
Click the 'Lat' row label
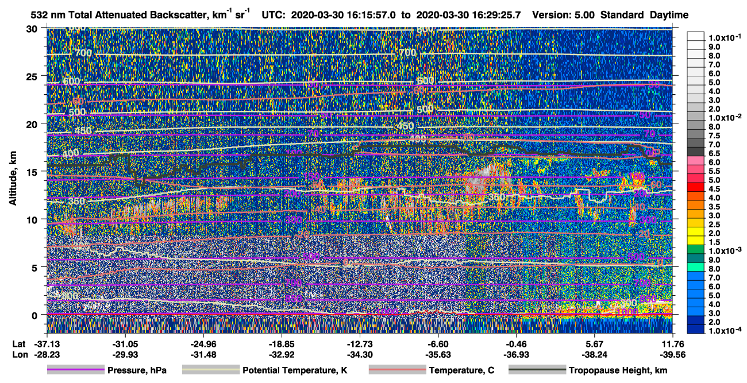[19, 343]
